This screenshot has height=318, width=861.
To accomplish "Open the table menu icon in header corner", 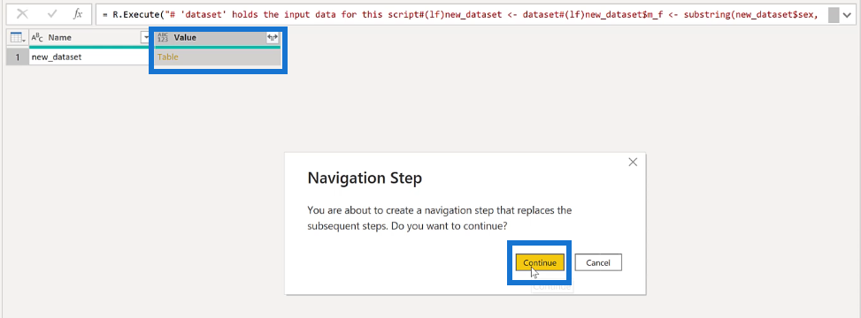I will tap(18, 38).
